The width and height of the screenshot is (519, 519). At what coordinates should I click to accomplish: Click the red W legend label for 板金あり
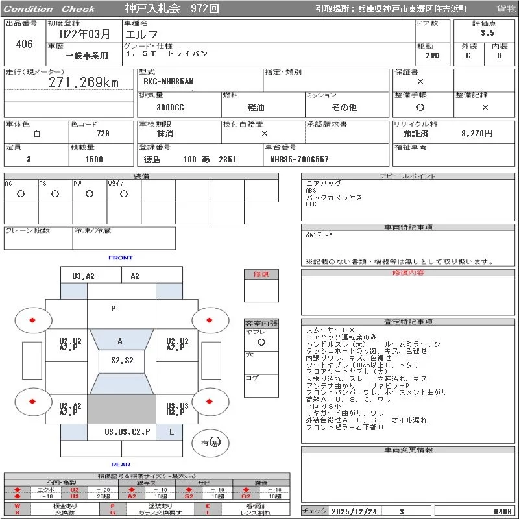pos(18,506)
